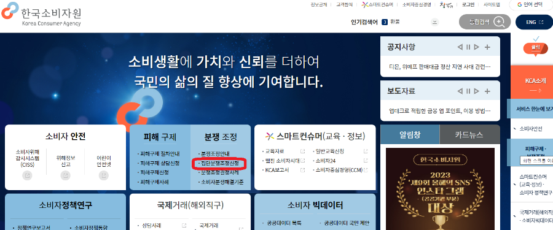Open notice about 티몬, 위메프 판매대금
553x230 pixels.
[x=440, y=67]
